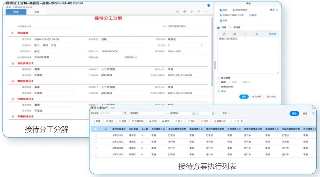Click the attachment icon above the comment box

coord(224,34)
